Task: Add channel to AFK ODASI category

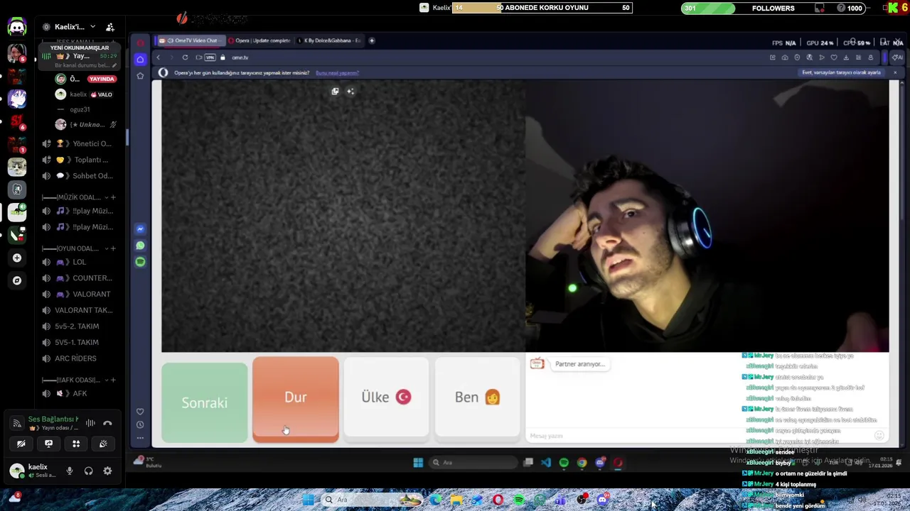Action: click(x=113, y=380)
